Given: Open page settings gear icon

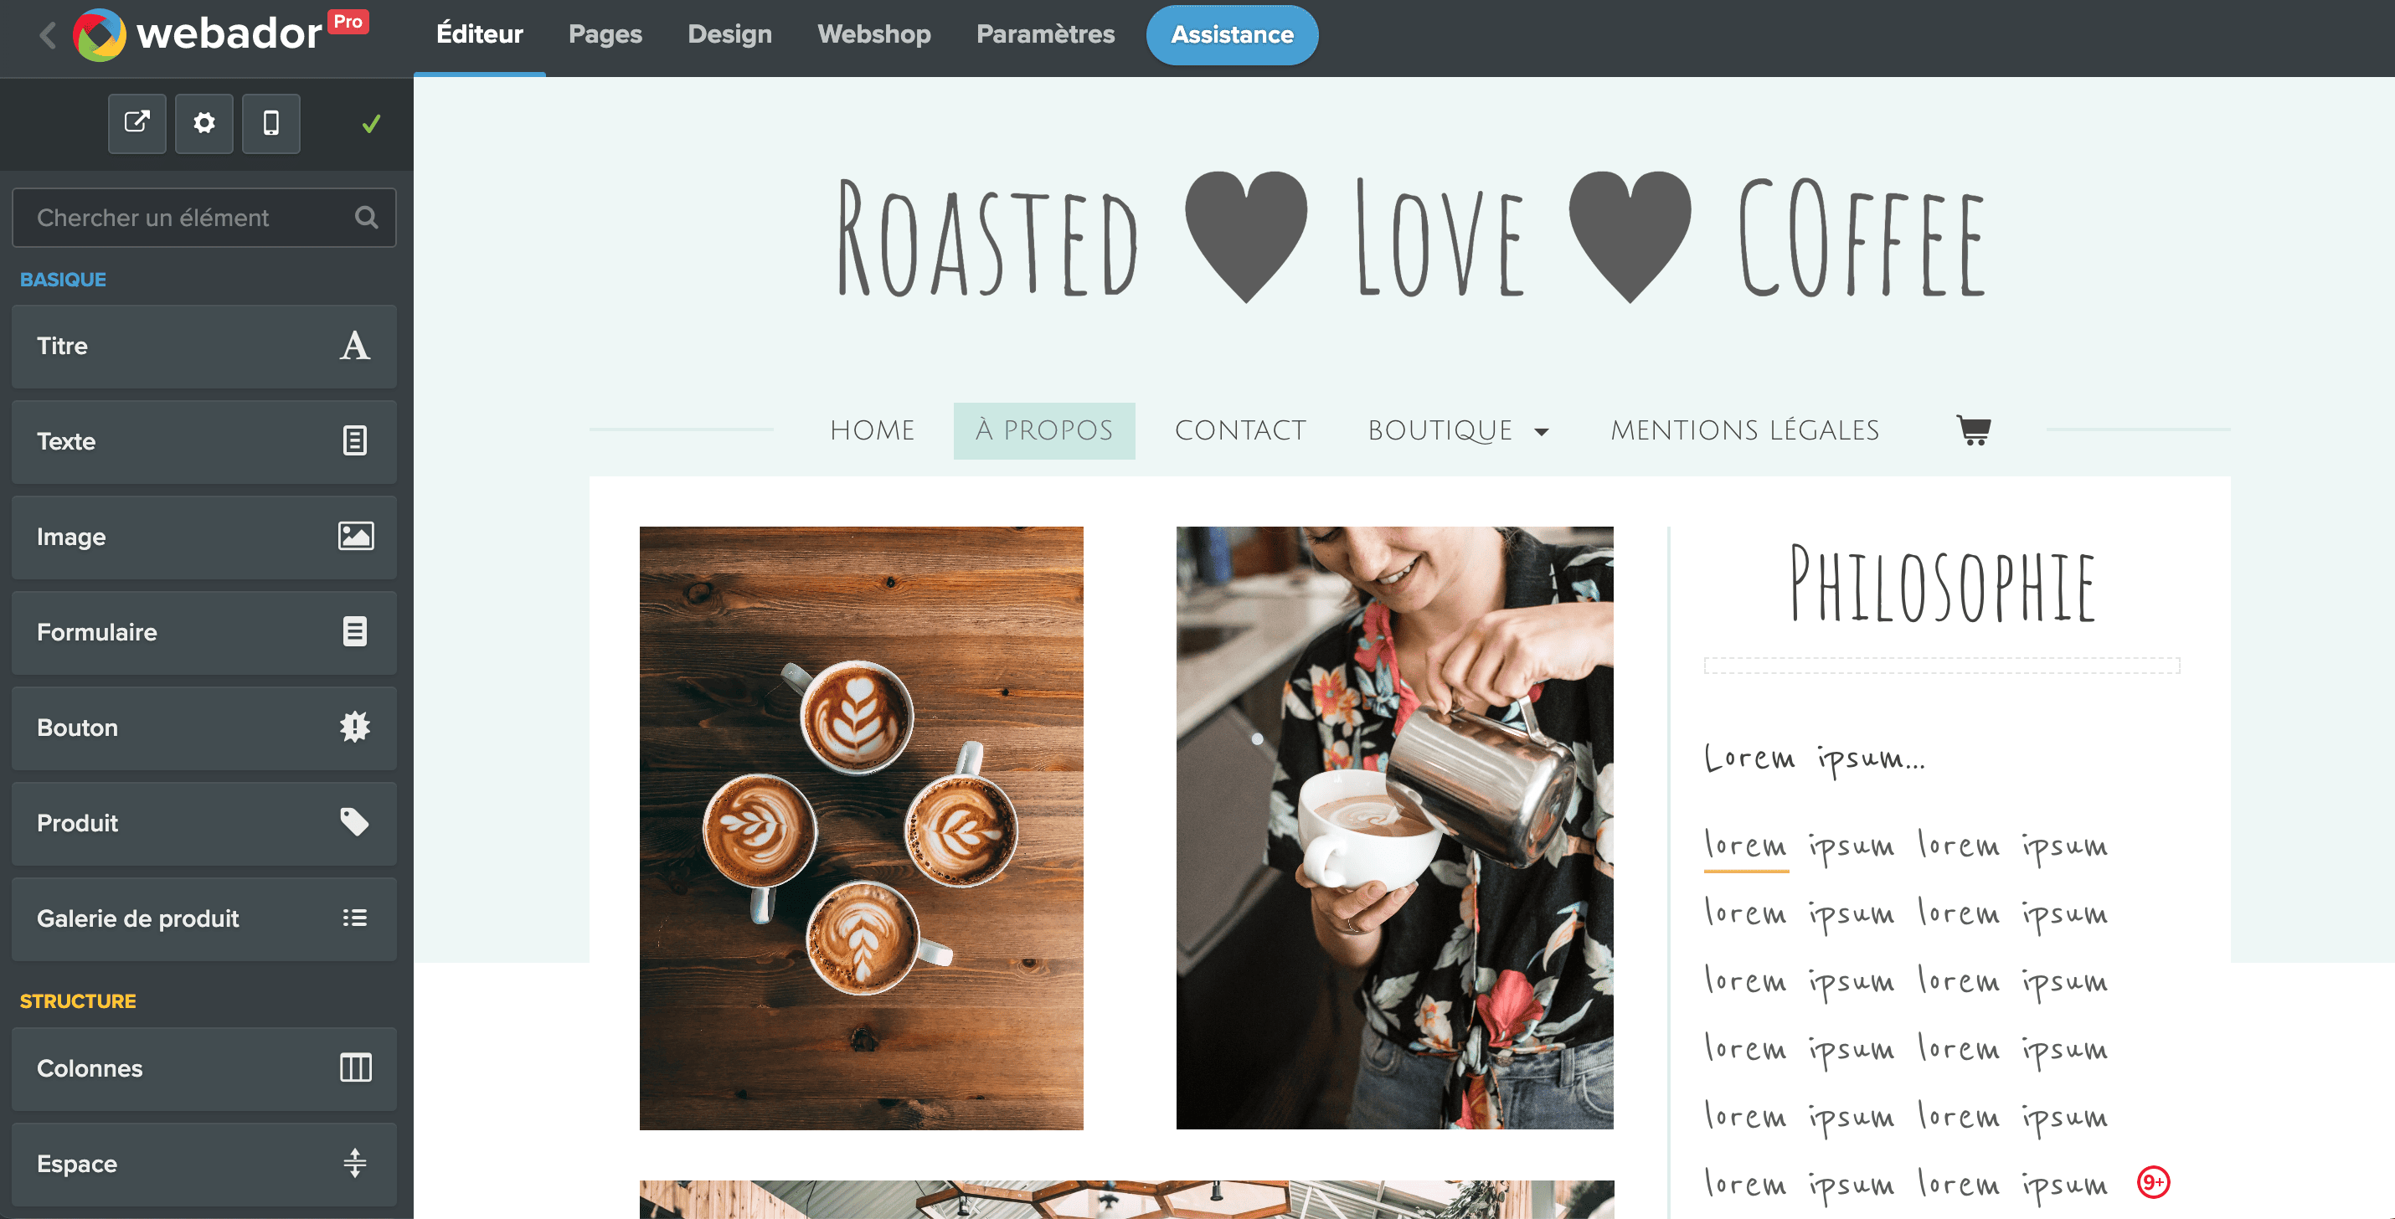Looking at the screenshot, I should point(203,123).
